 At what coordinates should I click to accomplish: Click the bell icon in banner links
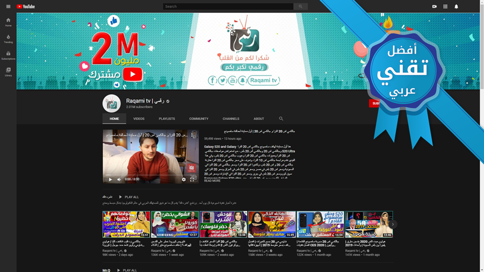point(243,80)
